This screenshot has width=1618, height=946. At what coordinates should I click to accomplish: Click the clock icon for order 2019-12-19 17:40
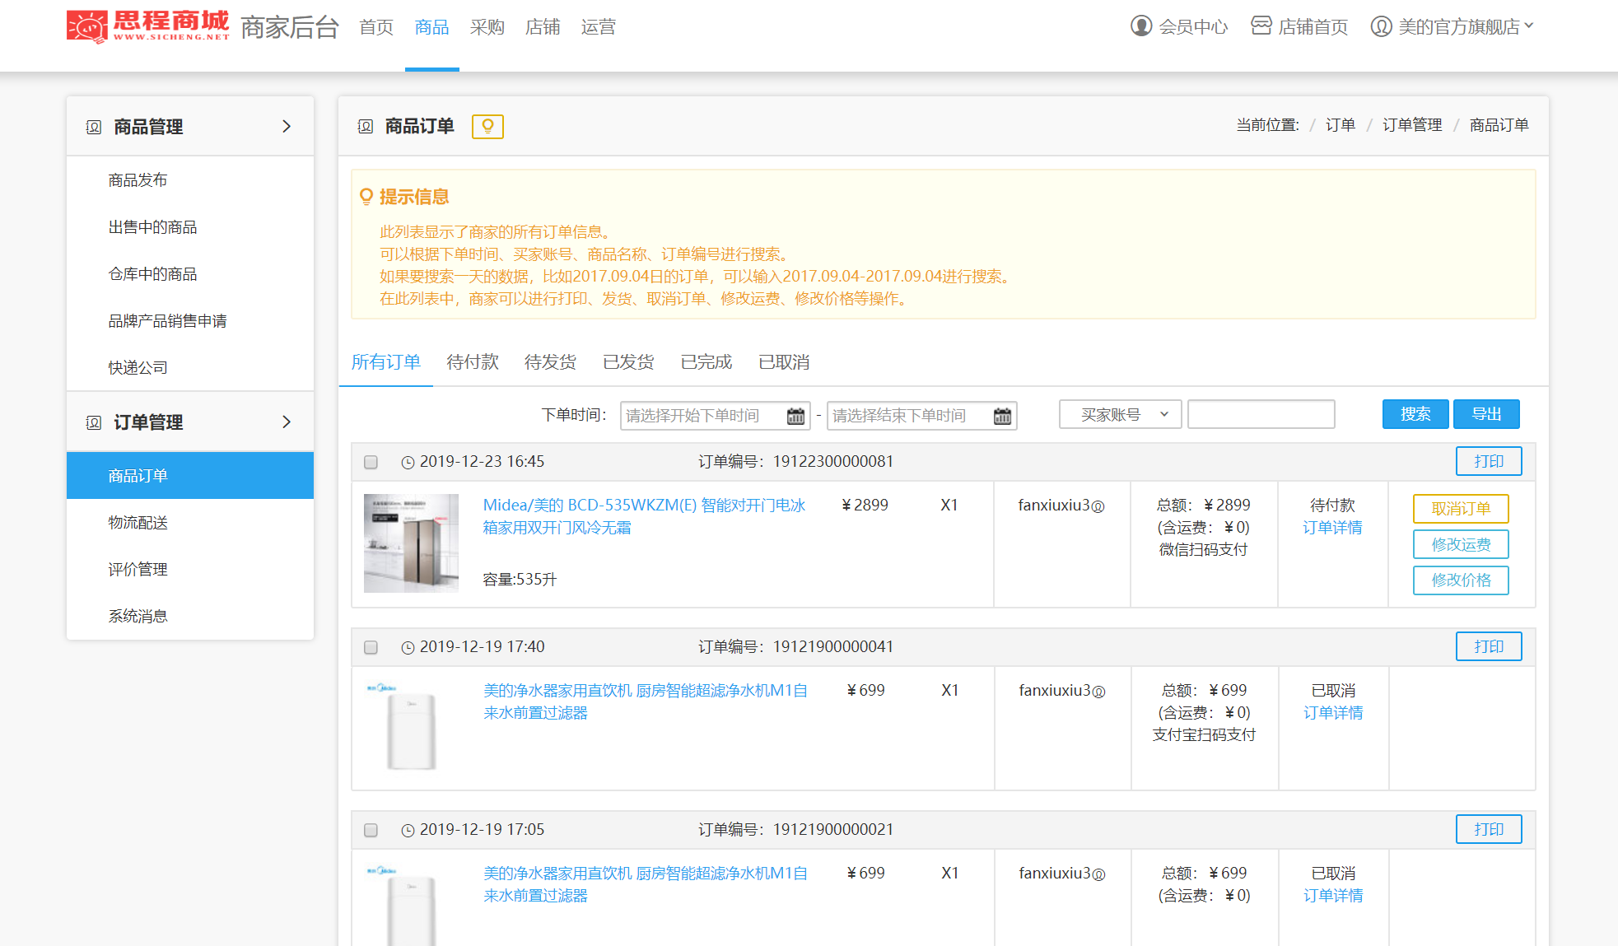[408, 648]
